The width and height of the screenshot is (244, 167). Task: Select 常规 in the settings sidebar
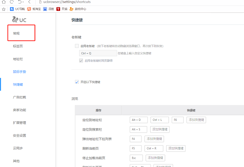click(16, 33)
